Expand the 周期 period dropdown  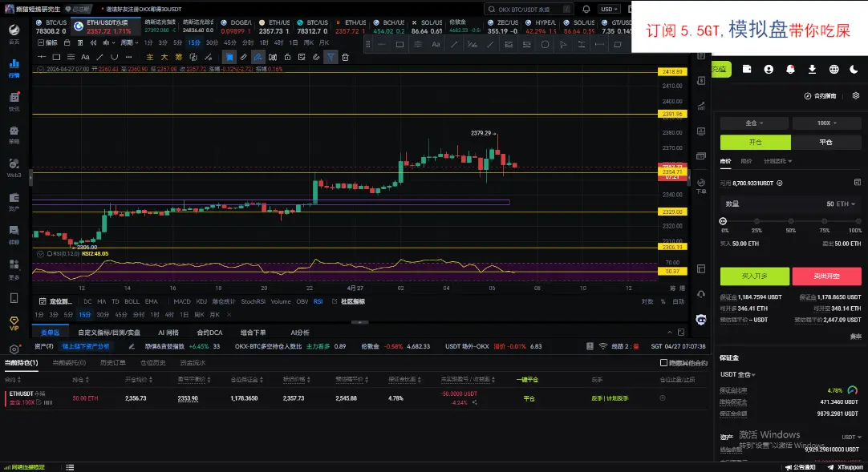pos(129,42)
